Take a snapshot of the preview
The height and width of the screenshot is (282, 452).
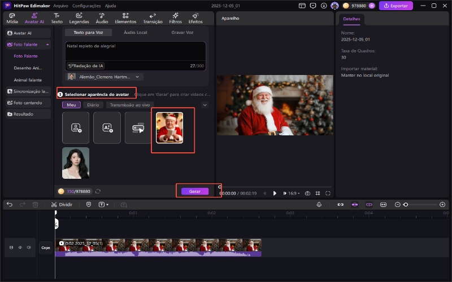(x=307, y=193)
